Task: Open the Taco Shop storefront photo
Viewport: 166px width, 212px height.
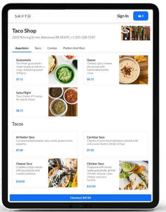Action: [136, 33]
